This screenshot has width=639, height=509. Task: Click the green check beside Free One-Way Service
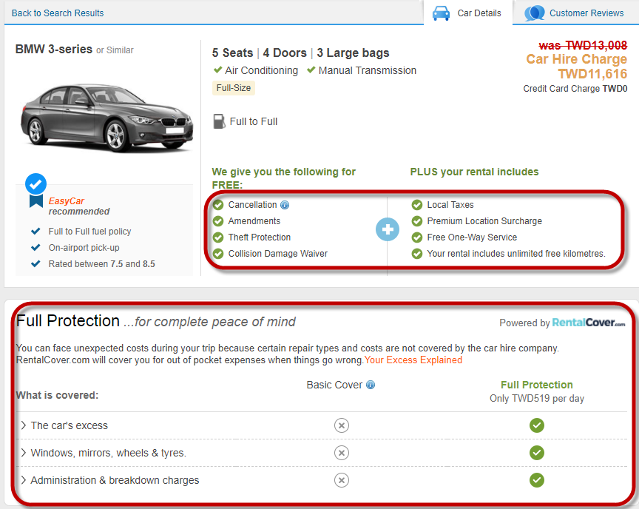417,237
